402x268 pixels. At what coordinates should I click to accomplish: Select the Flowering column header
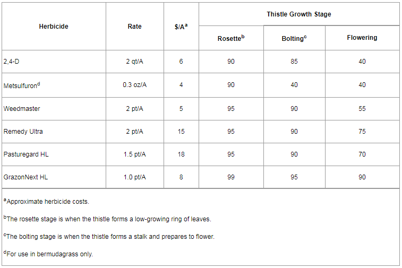coord(362,38)
